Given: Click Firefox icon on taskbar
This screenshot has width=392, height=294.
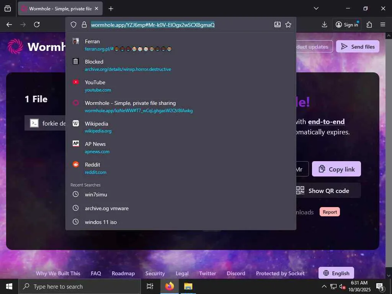Looking at the screenshot, I should point(170,286).
